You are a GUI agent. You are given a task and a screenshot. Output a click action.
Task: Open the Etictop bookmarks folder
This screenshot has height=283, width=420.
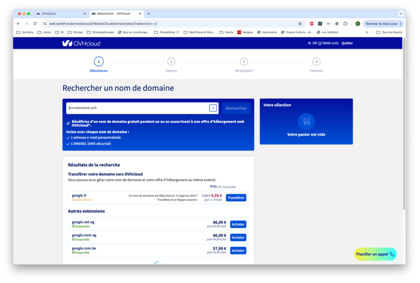click(75, 32)
